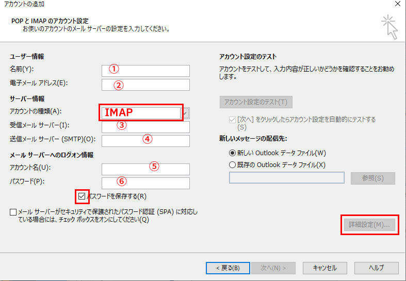Focus the アカウント名(U) text box
Image resolution: width=406 pixels, height=281 pixels.
[145, 169]
